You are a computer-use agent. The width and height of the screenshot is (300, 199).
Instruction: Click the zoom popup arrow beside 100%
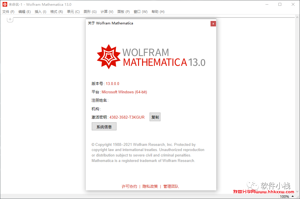[293, 196]
